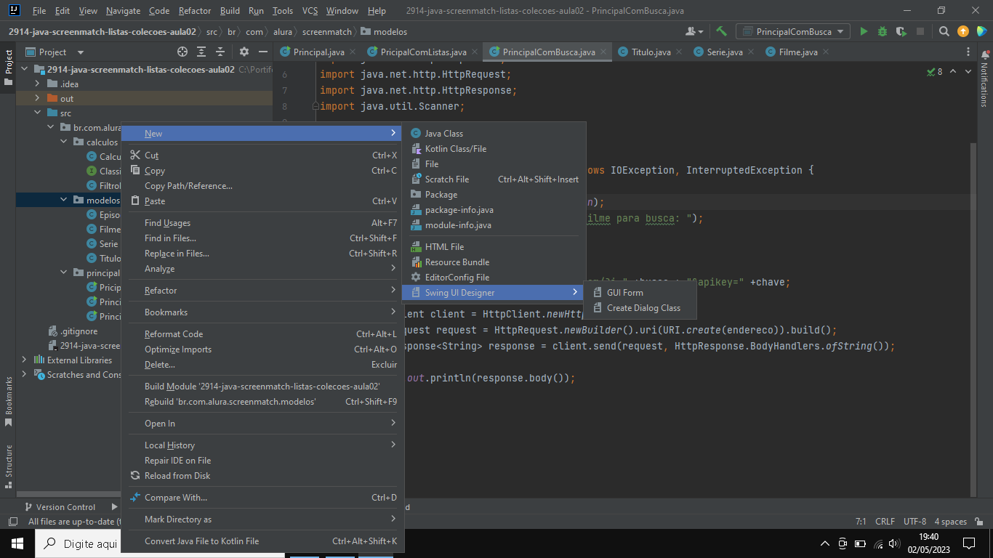The image size is (993, 558).
Task: Select .gitignore file in project tree
Action: click(79, 331)
